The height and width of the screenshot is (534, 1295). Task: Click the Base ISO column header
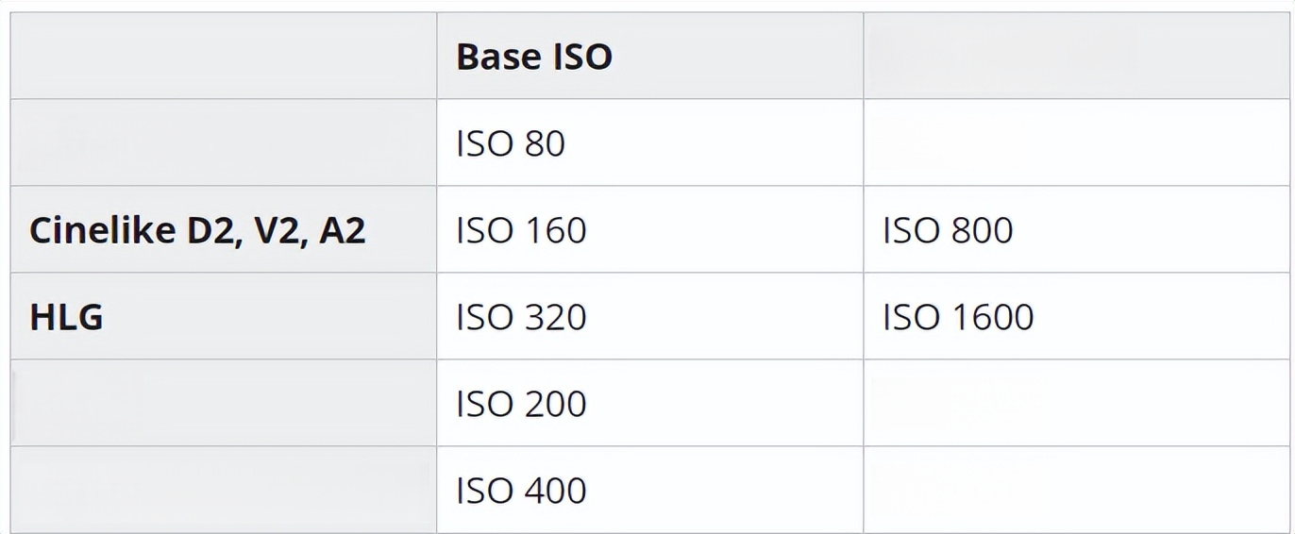tap(649, 56)
